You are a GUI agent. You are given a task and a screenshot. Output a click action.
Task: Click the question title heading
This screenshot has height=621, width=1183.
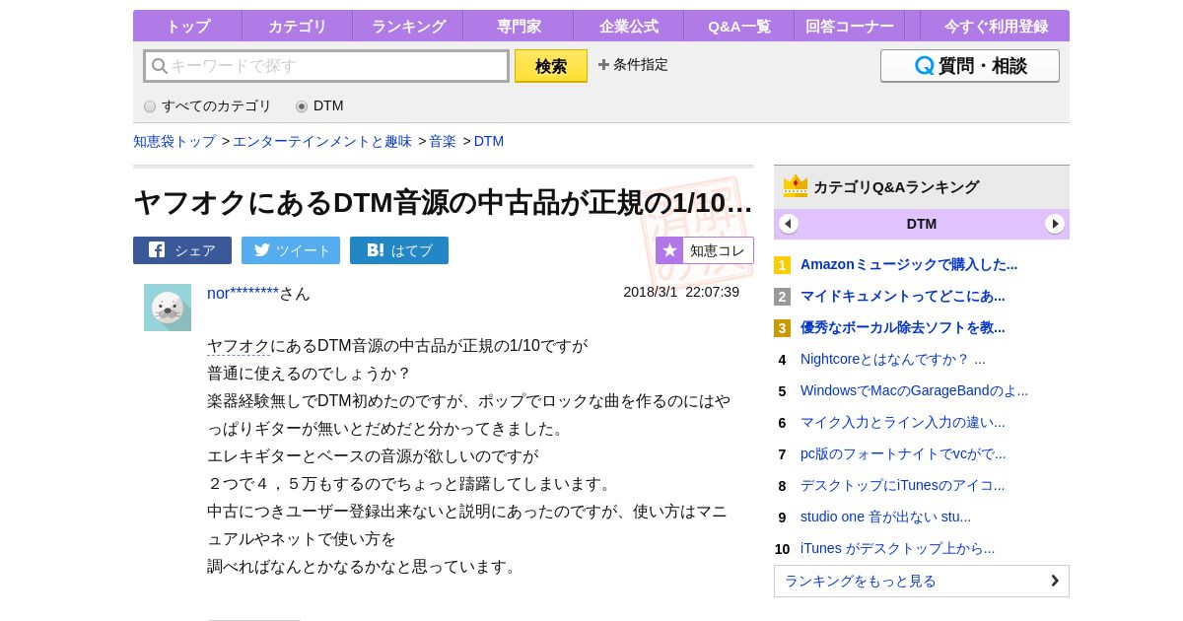pyautogui.click(x=444, y=202)
